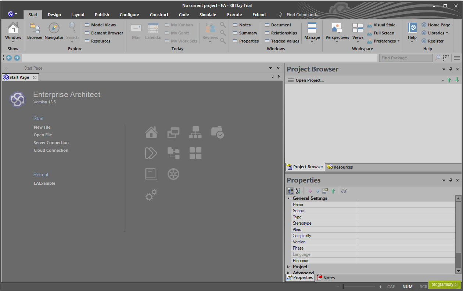Expand the Perspectives dropdown

tap(337, 32)
